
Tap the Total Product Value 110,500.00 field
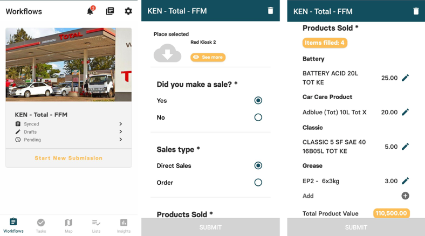point(392,213)
